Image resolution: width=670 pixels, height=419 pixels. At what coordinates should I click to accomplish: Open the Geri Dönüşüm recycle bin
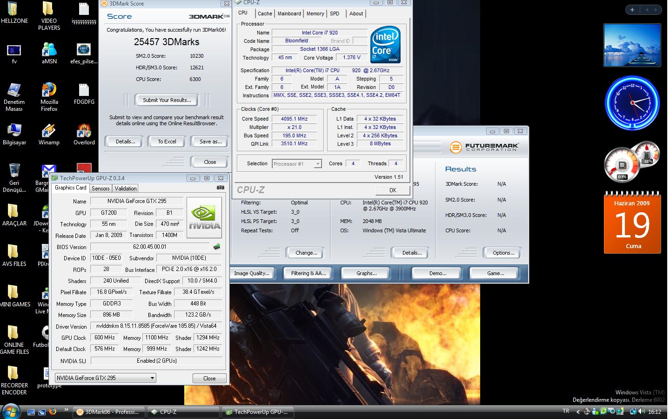pos(14,177)
